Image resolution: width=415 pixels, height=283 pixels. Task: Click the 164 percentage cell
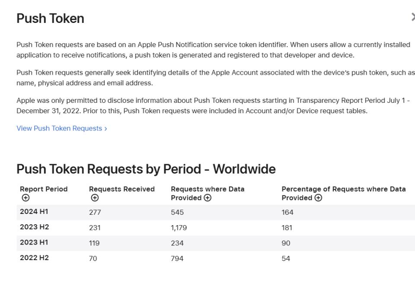coord(287,213)
